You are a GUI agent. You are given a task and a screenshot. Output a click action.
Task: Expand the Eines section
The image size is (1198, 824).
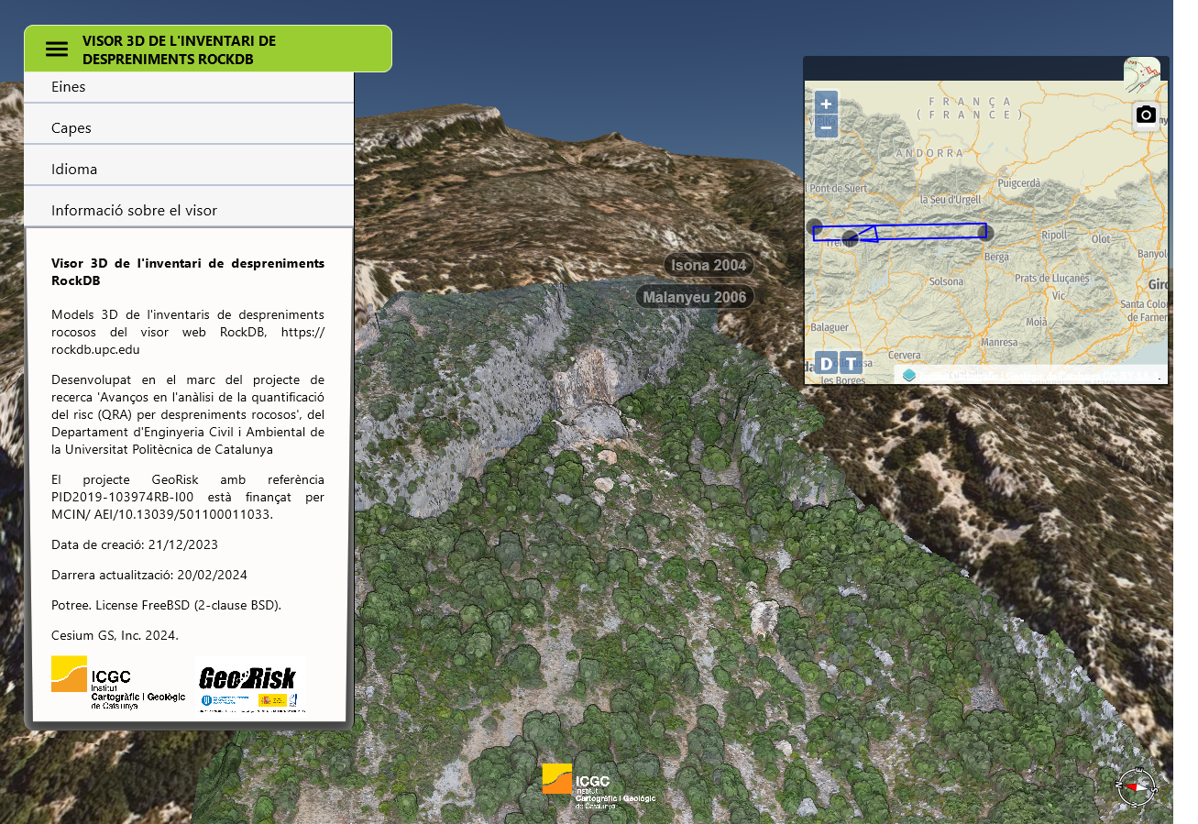coord(189,87)
